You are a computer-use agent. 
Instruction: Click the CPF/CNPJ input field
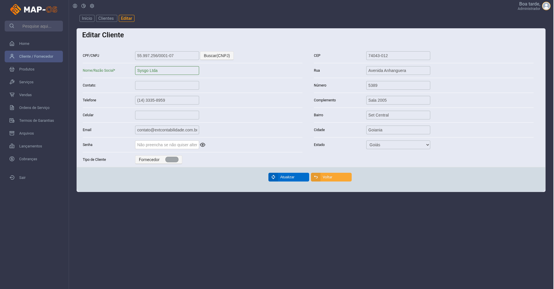click(x=167, y=56)
